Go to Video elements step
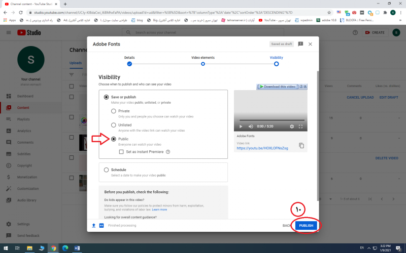 coord(202,64)
